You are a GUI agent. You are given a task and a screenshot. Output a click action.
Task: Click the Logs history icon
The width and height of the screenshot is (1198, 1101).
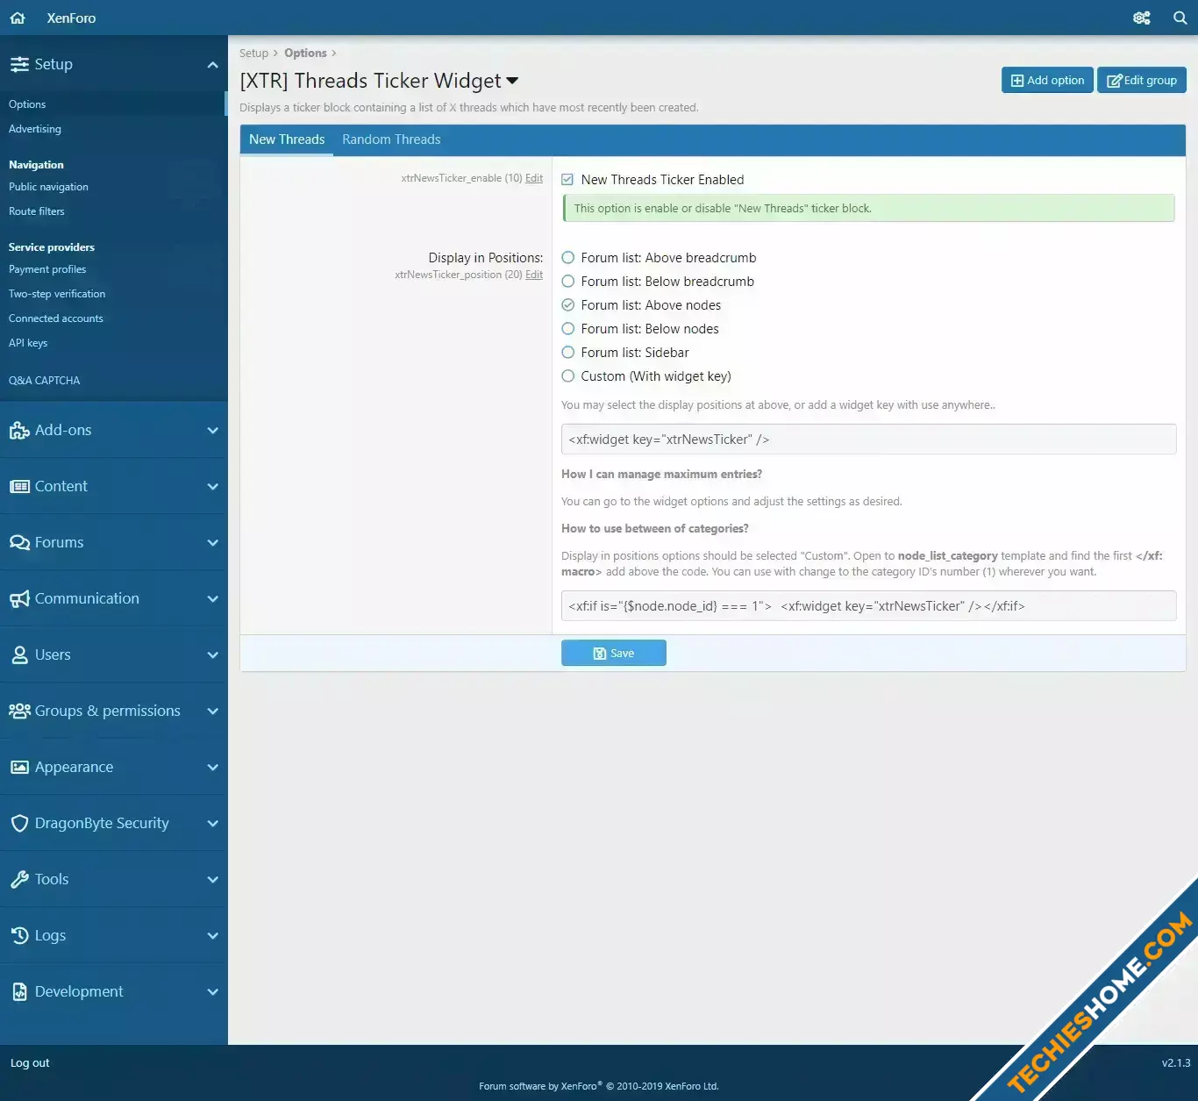pos(19,935)
